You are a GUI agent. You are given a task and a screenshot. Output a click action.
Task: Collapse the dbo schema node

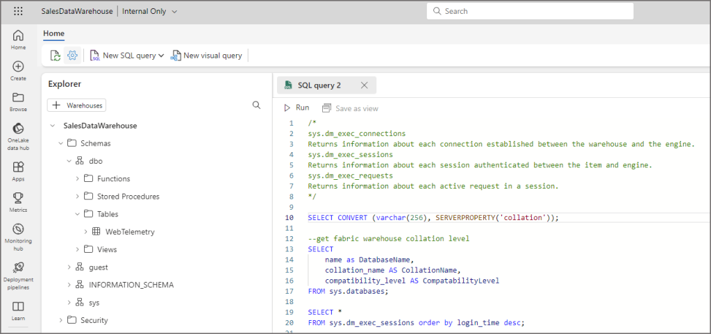coord(69,161)
